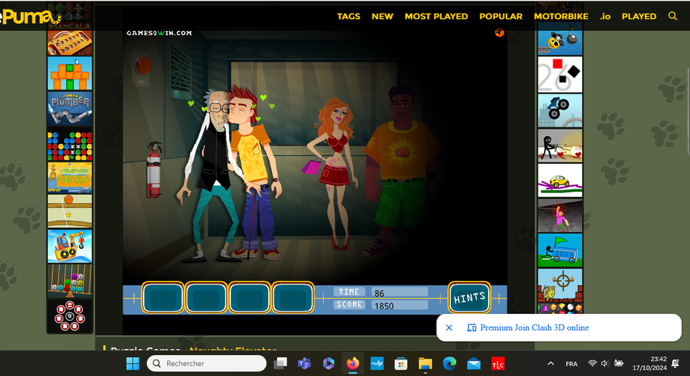Open Microsoft Store from the taskbar
Viewport: 690px width, 376px height.
401,364
